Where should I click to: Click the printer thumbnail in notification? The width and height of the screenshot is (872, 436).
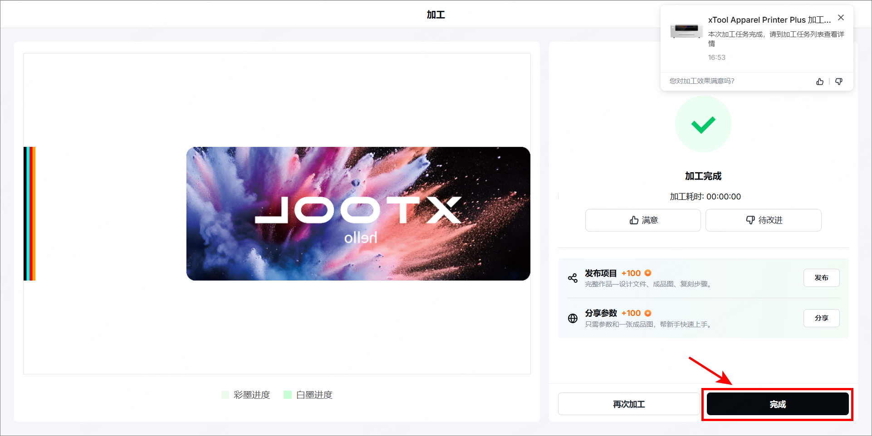click(686, 30)
